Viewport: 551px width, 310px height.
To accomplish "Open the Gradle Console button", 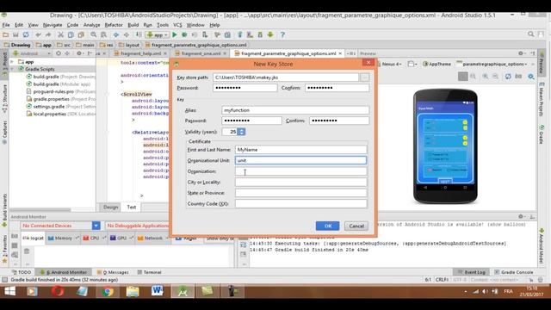I will 514,272.
